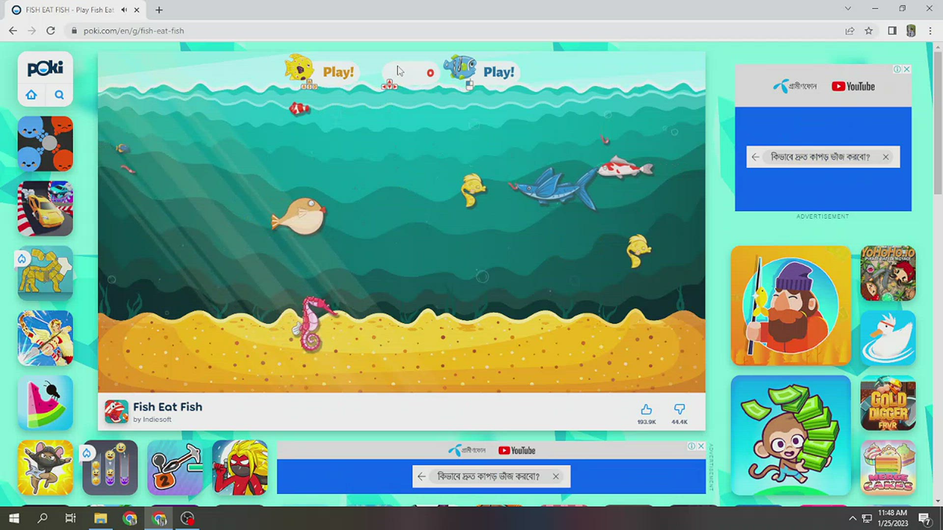Select the Fish Eat Fish tab
Viewport: 943px width, 530px height.
click(x=69, y=10)
